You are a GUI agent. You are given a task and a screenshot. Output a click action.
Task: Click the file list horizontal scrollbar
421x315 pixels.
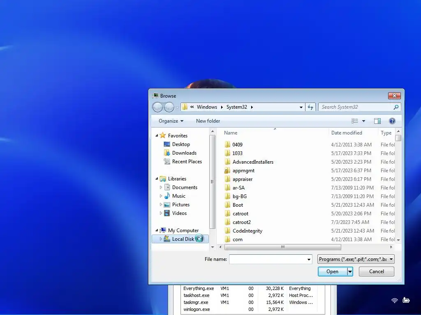(282, 247)
